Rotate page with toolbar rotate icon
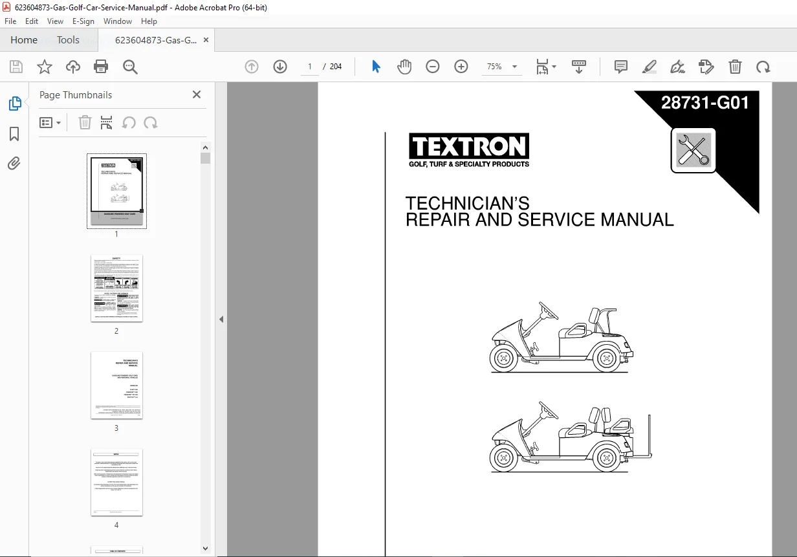 tap(763, 67)
